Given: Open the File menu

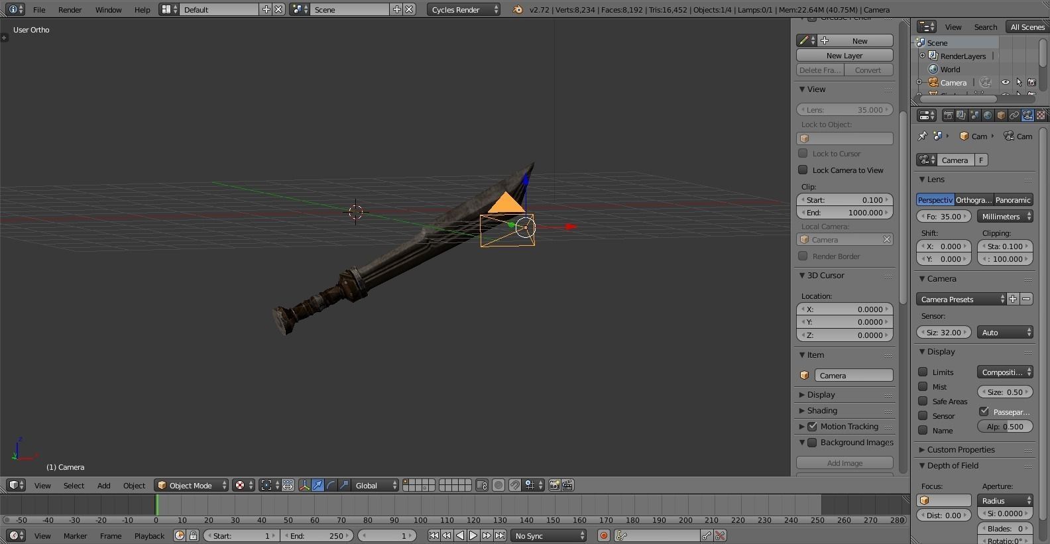Looking at the screenshot, I should 39,9.
